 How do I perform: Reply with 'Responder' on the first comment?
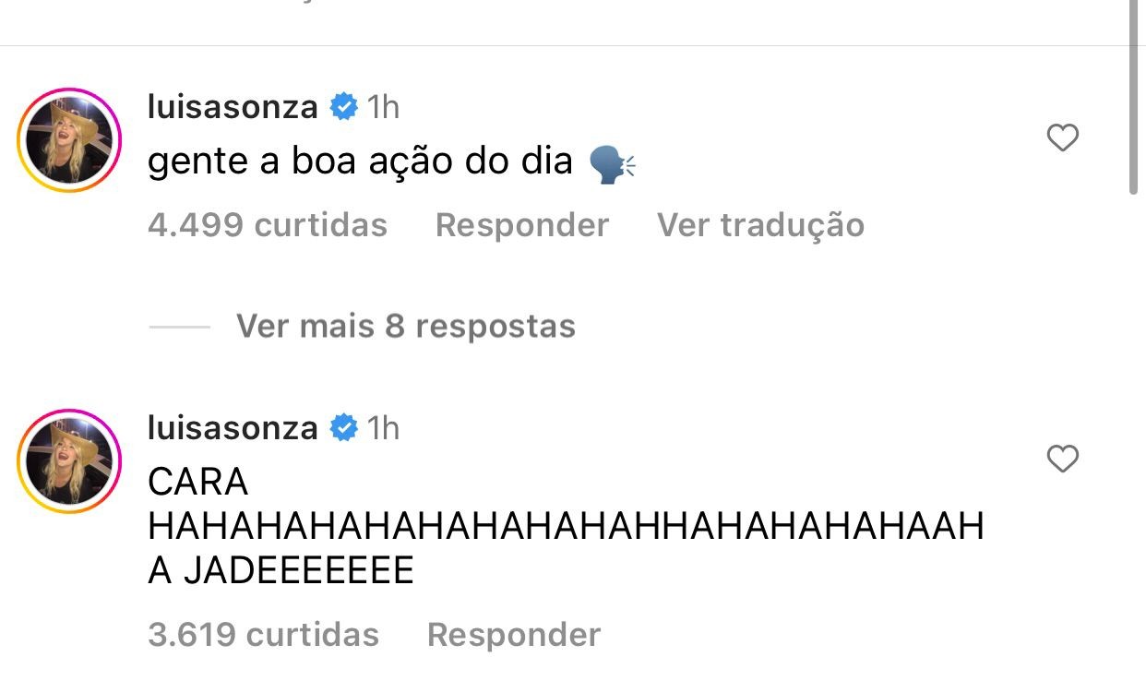(522, 224)
